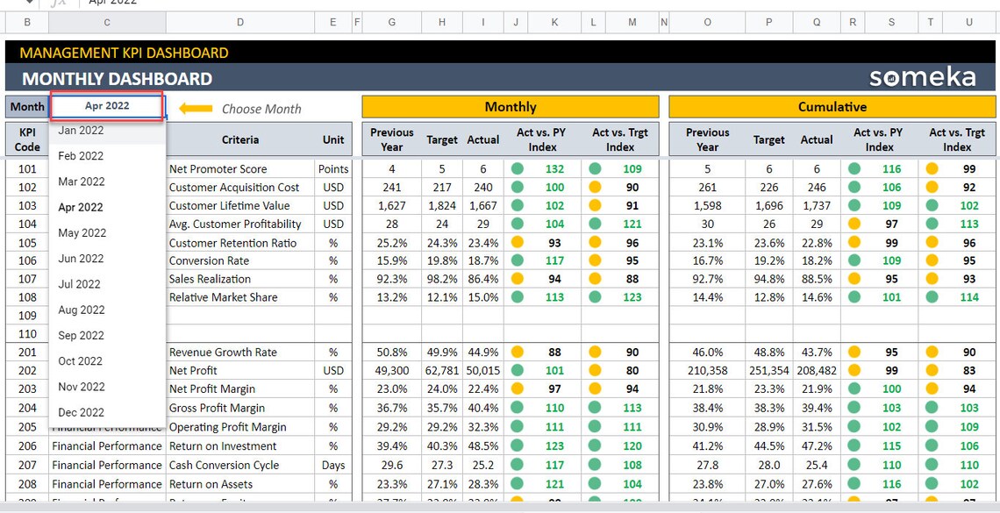Select column K header
The width and height of the screenshot is (1000, 513).
click(x=555, y=22)
